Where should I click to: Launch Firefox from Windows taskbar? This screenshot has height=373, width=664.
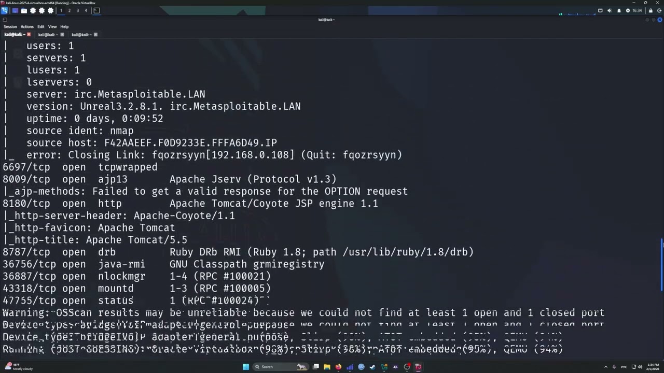338,367
